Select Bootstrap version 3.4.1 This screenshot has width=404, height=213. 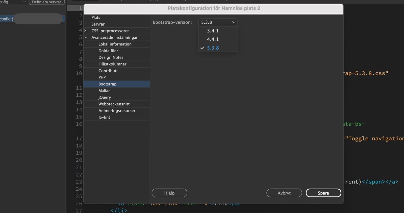pos(218,31)
